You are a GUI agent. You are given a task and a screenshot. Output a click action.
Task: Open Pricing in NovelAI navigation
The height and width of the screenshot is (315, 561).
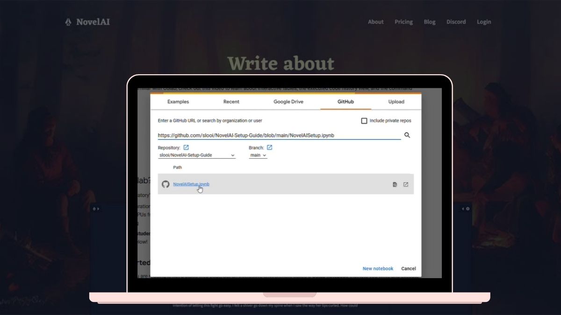tap(403, 22)
